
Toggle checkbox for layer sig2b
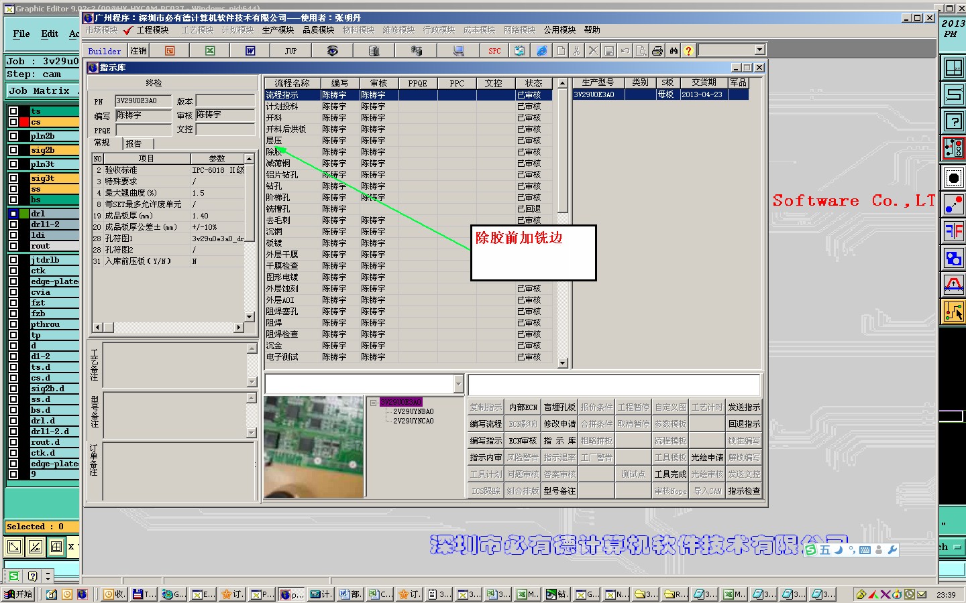(x=13, y=150)
